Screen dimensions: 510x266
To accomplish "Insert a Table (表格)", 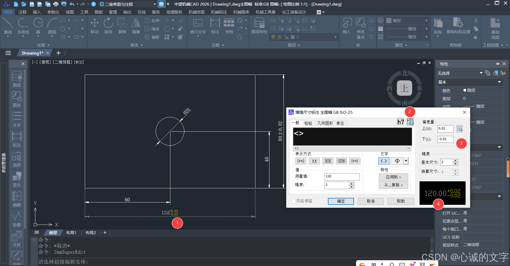I will coord(229,26).
